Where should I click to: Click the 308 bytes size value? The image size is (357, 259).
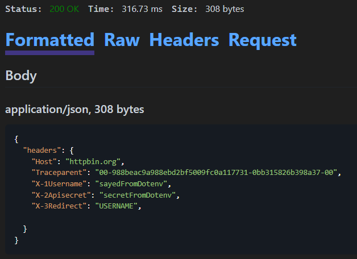[x=225, y=9]
